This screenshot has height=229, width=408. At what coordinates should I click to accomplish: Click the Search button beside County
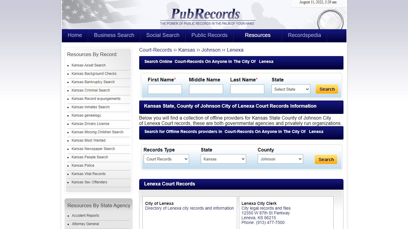point(326,160)
